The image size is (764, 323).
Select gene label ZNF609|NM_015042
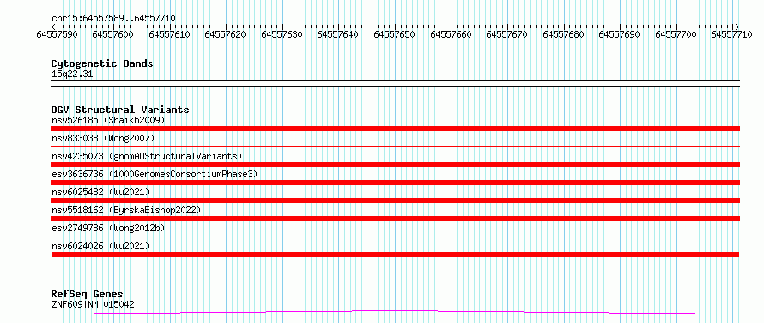coord(93,304)
